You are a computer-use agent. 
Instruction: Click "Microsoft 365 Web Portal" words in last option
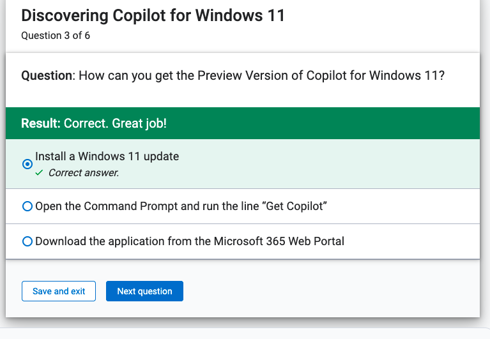point(279,241)
